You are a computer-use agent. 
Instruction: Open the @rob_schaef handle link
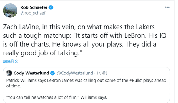tap(33, 13)
